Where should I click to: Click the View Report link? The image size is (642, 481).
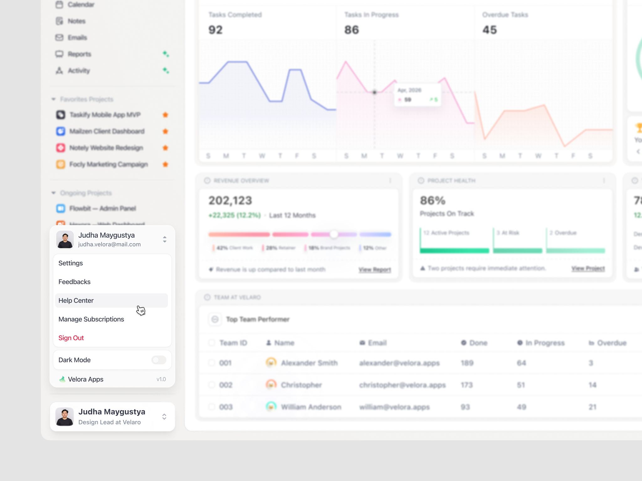point(375,269)
